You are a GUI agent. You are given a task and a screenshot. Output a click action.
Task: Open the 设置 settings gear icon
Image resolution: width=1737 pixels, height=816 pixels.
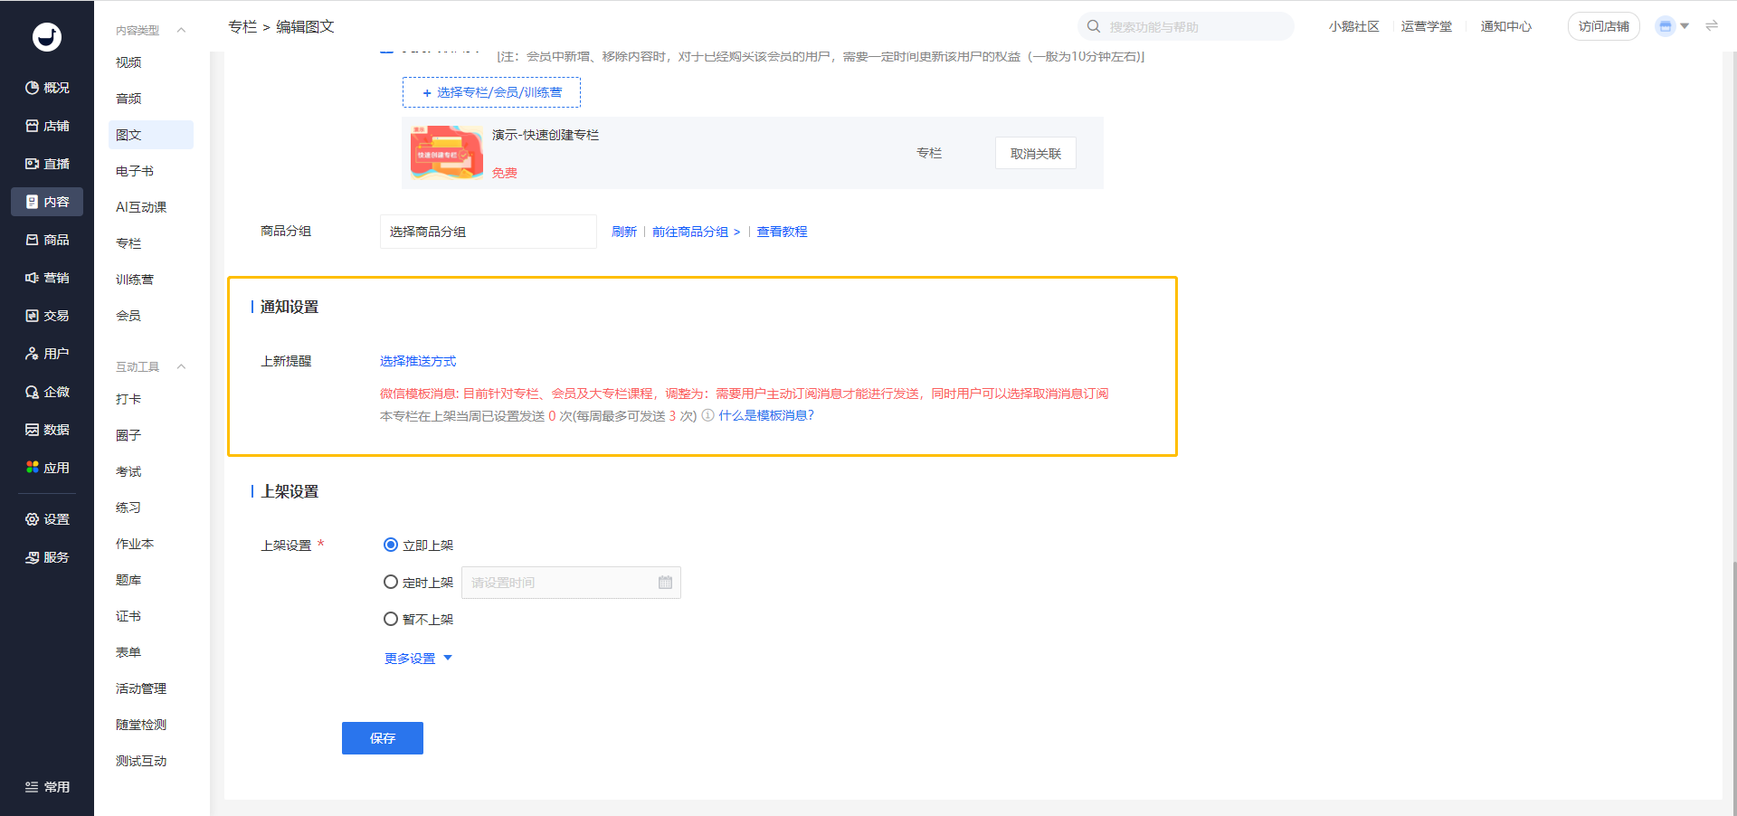tap(33, 519)
